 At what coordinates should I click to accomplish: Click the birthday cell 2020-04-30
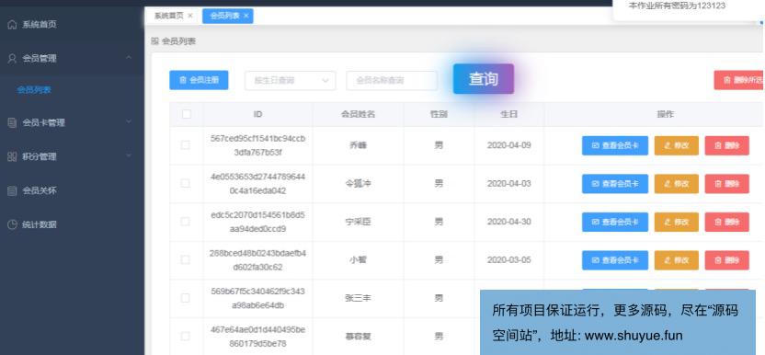[x=508, y=222]
